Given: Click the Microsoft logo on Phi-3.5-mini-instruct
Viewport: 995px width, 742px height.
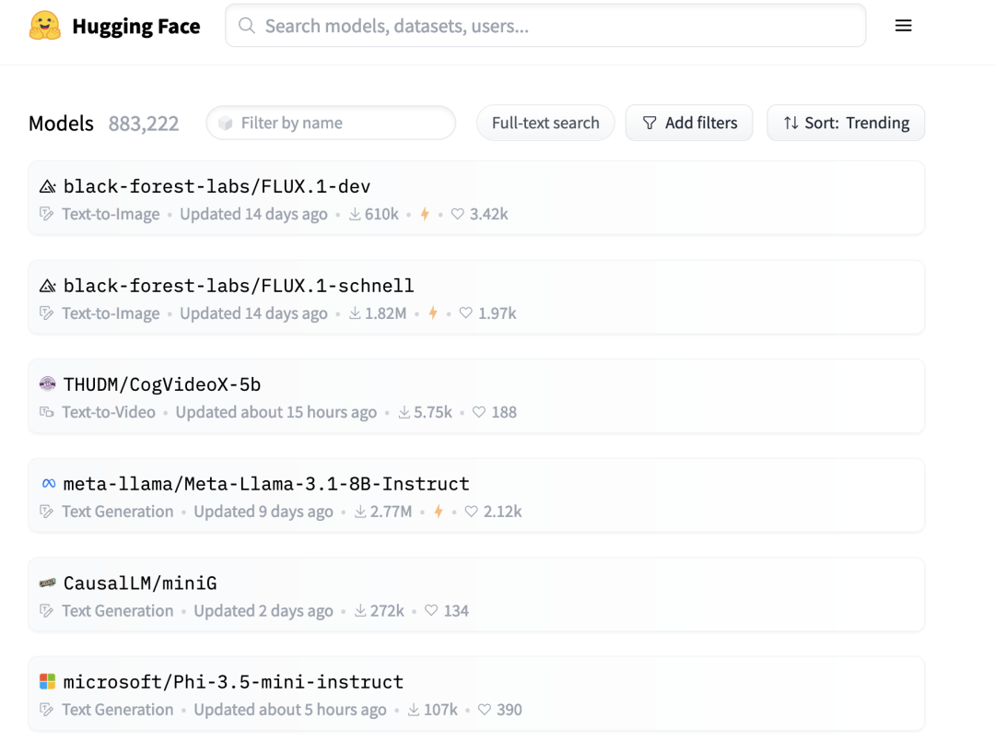Looking at the screenshot, I should 48,682.
